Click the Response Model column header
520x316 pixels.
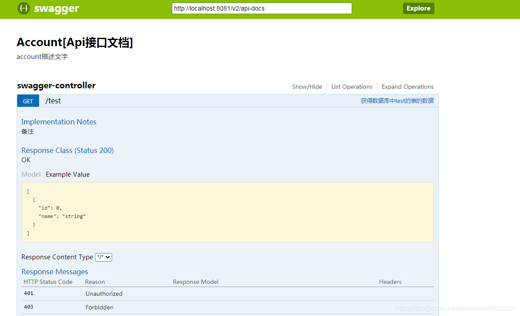point(195,282)
